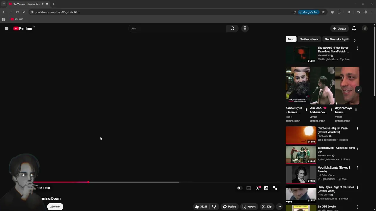Viewport: 376px width, 211px height.
Task: Open YouTube bookmark in bookmarks bar
Action: pos(17,19)
